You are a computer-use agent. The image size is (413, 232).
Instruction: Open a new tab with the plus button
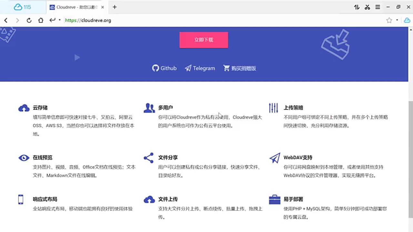pos(115,7)
